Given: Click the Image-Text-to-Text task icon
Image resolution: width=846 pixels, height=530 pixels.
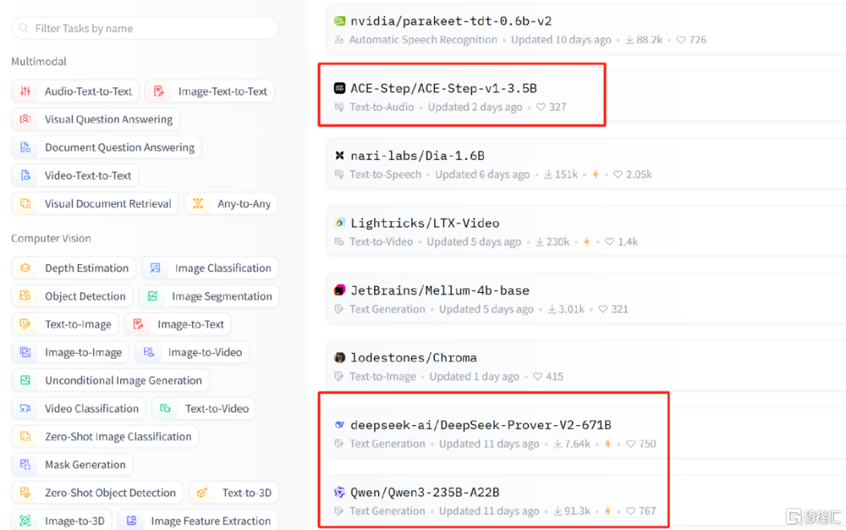Looking at the screenshot, I should click(x=159, y=91).
